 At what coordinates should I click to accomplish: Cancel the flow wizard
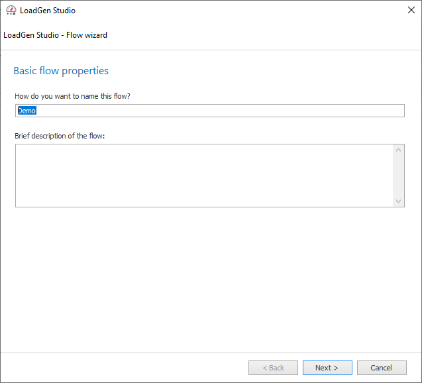tap(382, 368)
